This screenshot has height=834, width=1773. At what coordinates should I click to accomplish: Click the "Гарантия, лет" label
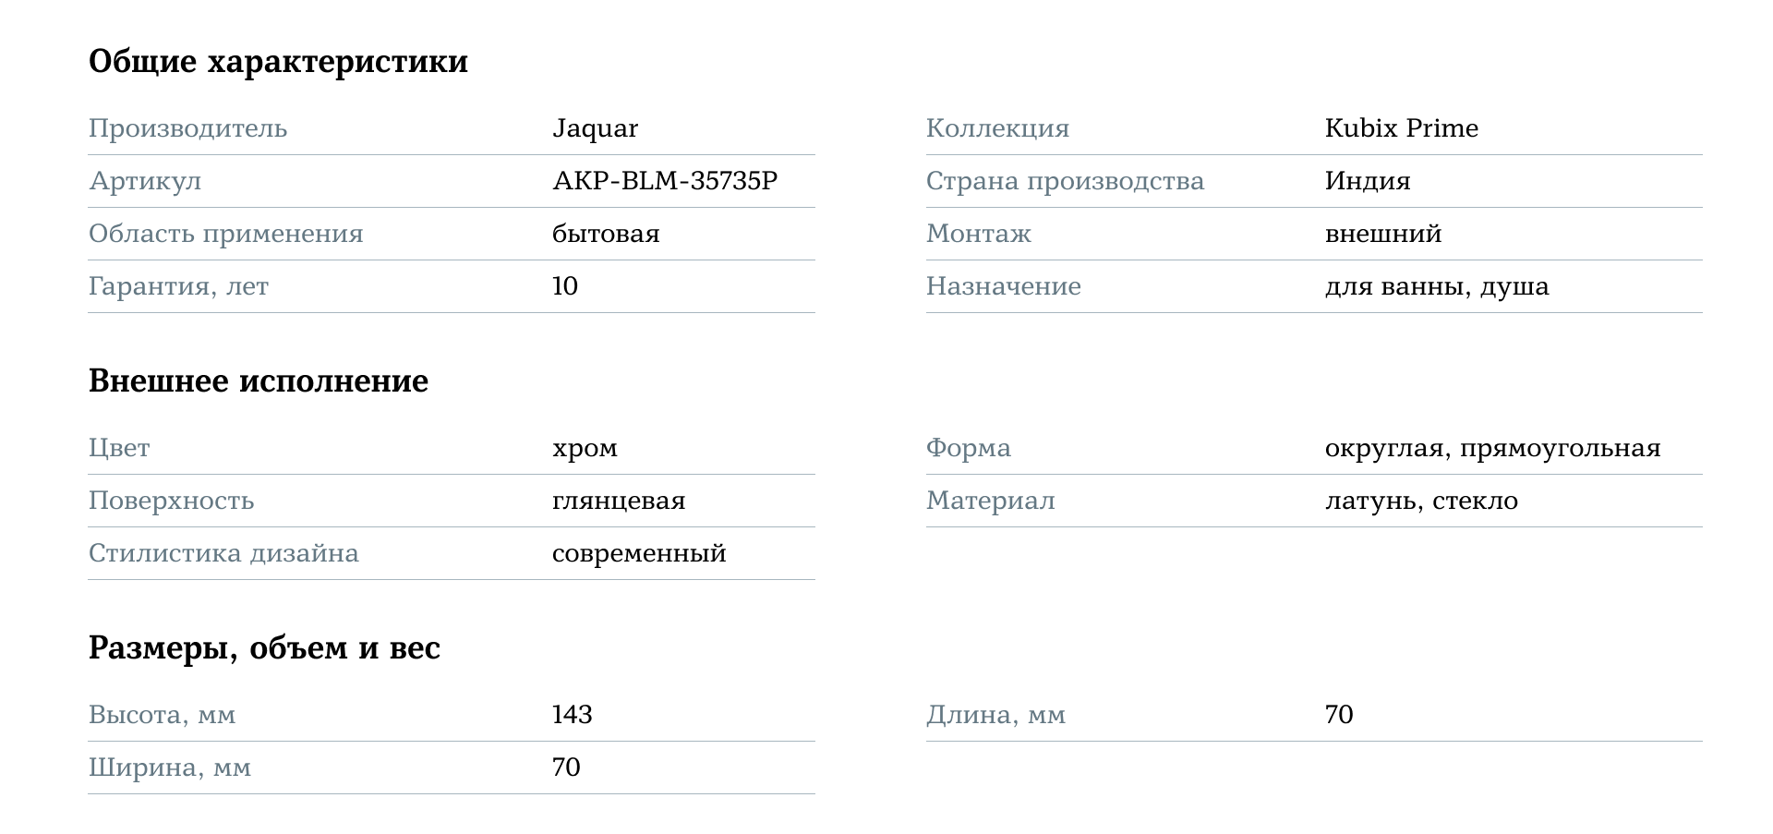click(178, 286)
